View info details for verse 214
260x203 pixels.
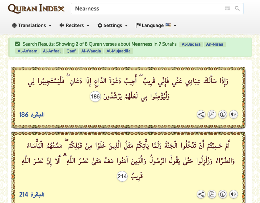click(x=222, y=194)
